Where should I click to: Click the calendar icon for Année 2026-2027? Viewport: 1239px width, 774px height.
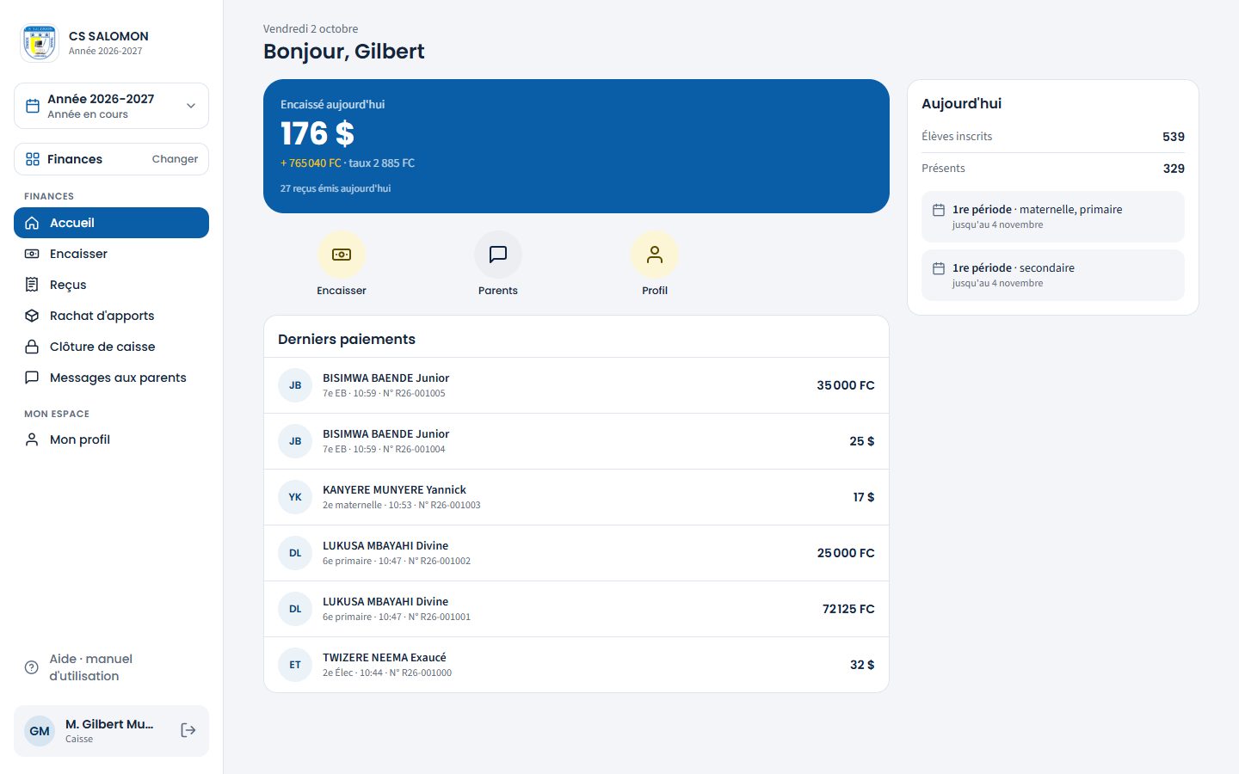(33, 106)
